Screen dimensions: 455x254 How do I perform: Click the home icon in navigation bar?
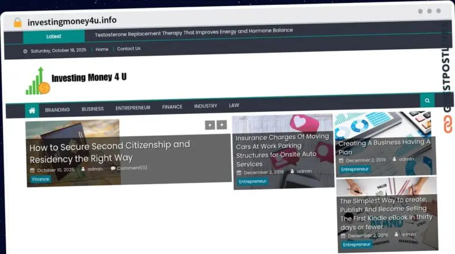click(32, 110)
